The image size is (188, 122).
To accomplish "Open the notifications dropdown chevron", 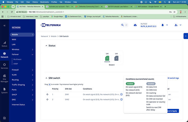I will coord(167,25).
